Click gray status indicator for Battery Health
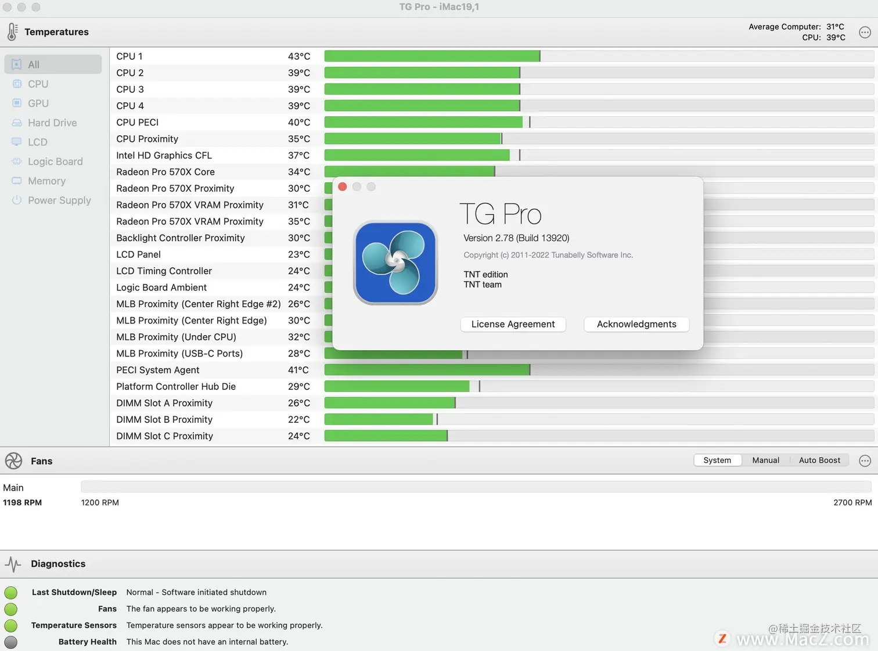The width and height of the screenshot is (878, 651). coord(10,642)
